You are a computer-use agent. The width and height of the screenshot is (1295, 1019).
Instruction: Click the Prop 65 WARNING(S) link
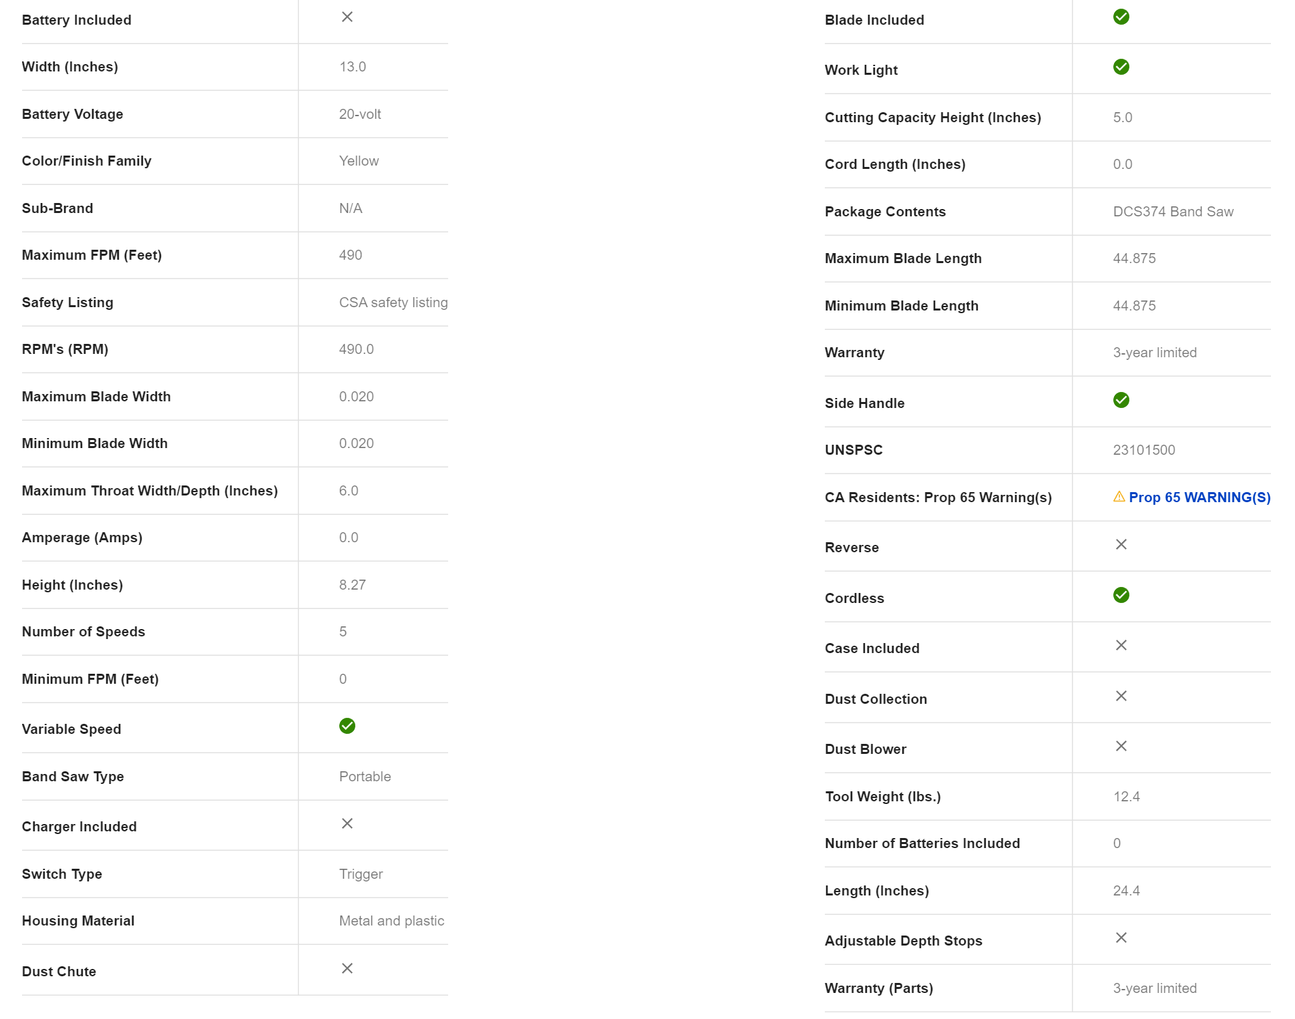[x=1199, y=497]
